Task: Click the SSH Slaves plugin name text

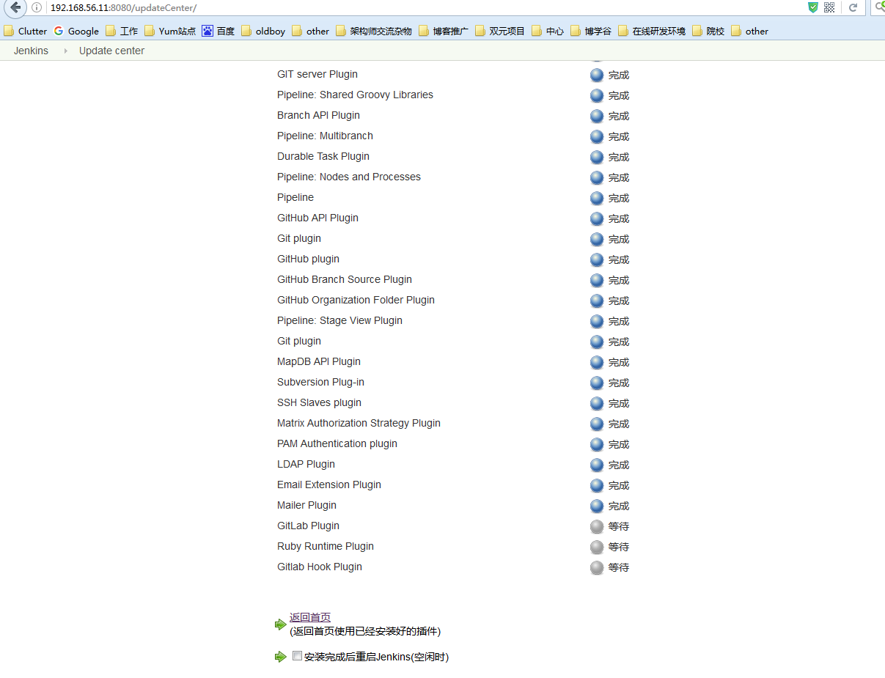Action: point(319,402)
